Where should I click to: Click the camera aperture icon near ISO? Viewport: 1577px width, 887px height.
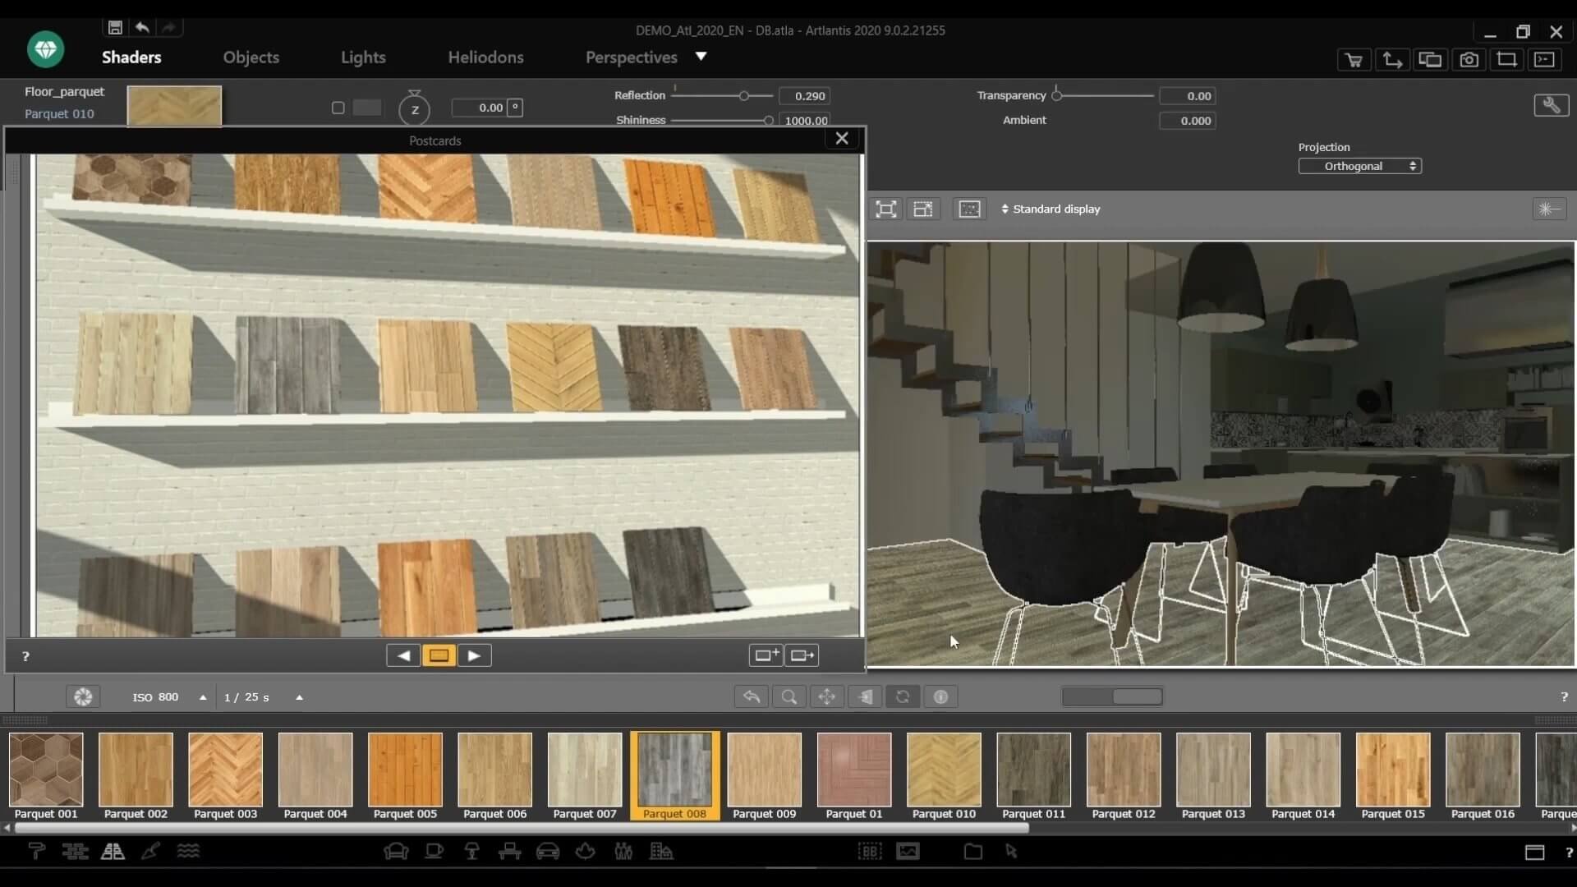tap(83, 697)
